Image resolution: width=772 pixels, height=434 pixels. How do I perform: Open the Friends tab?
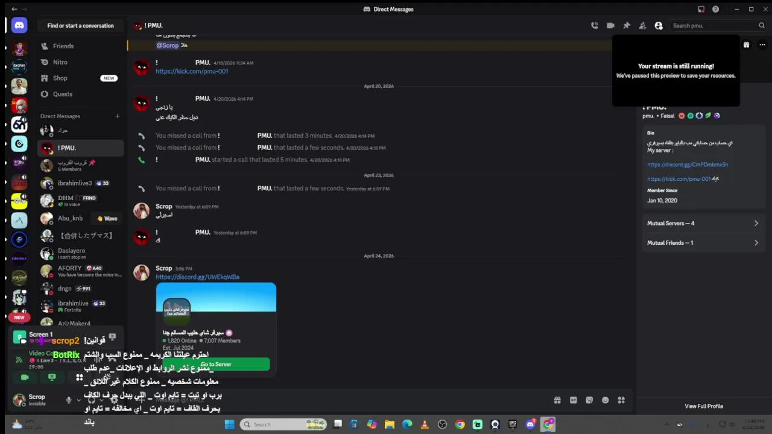(x=80, y=46)
